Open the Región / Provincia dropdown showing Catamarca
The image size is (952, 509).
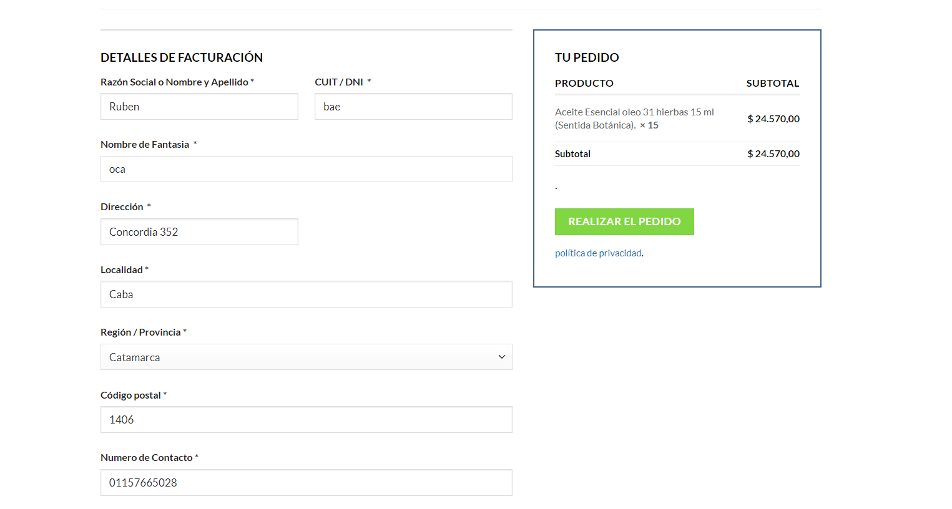click(307, 357)
